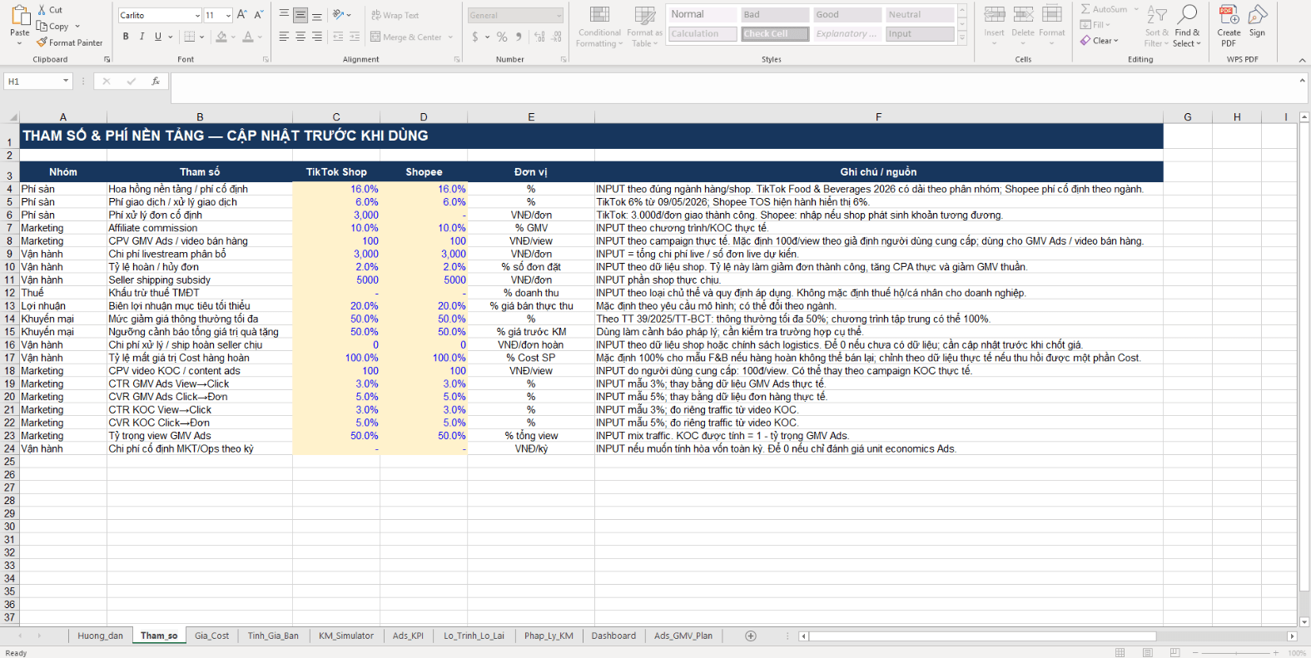This screenshot has height=658, width=1311.
Task: Apply the Normal cell style
Action: coord(703,15)
